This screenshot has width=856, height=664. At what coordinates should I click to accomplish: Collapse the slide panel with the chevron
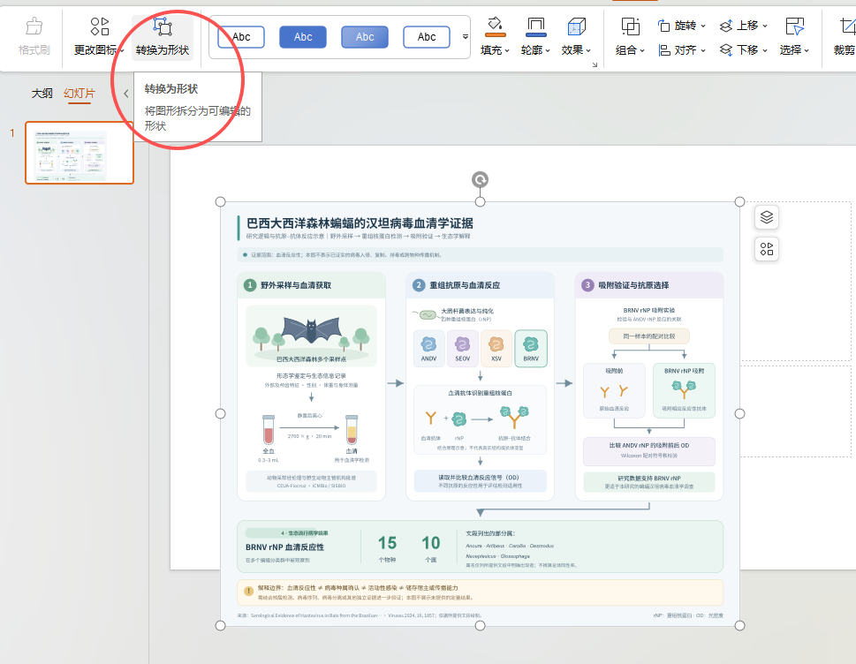(x=126, y=94)
